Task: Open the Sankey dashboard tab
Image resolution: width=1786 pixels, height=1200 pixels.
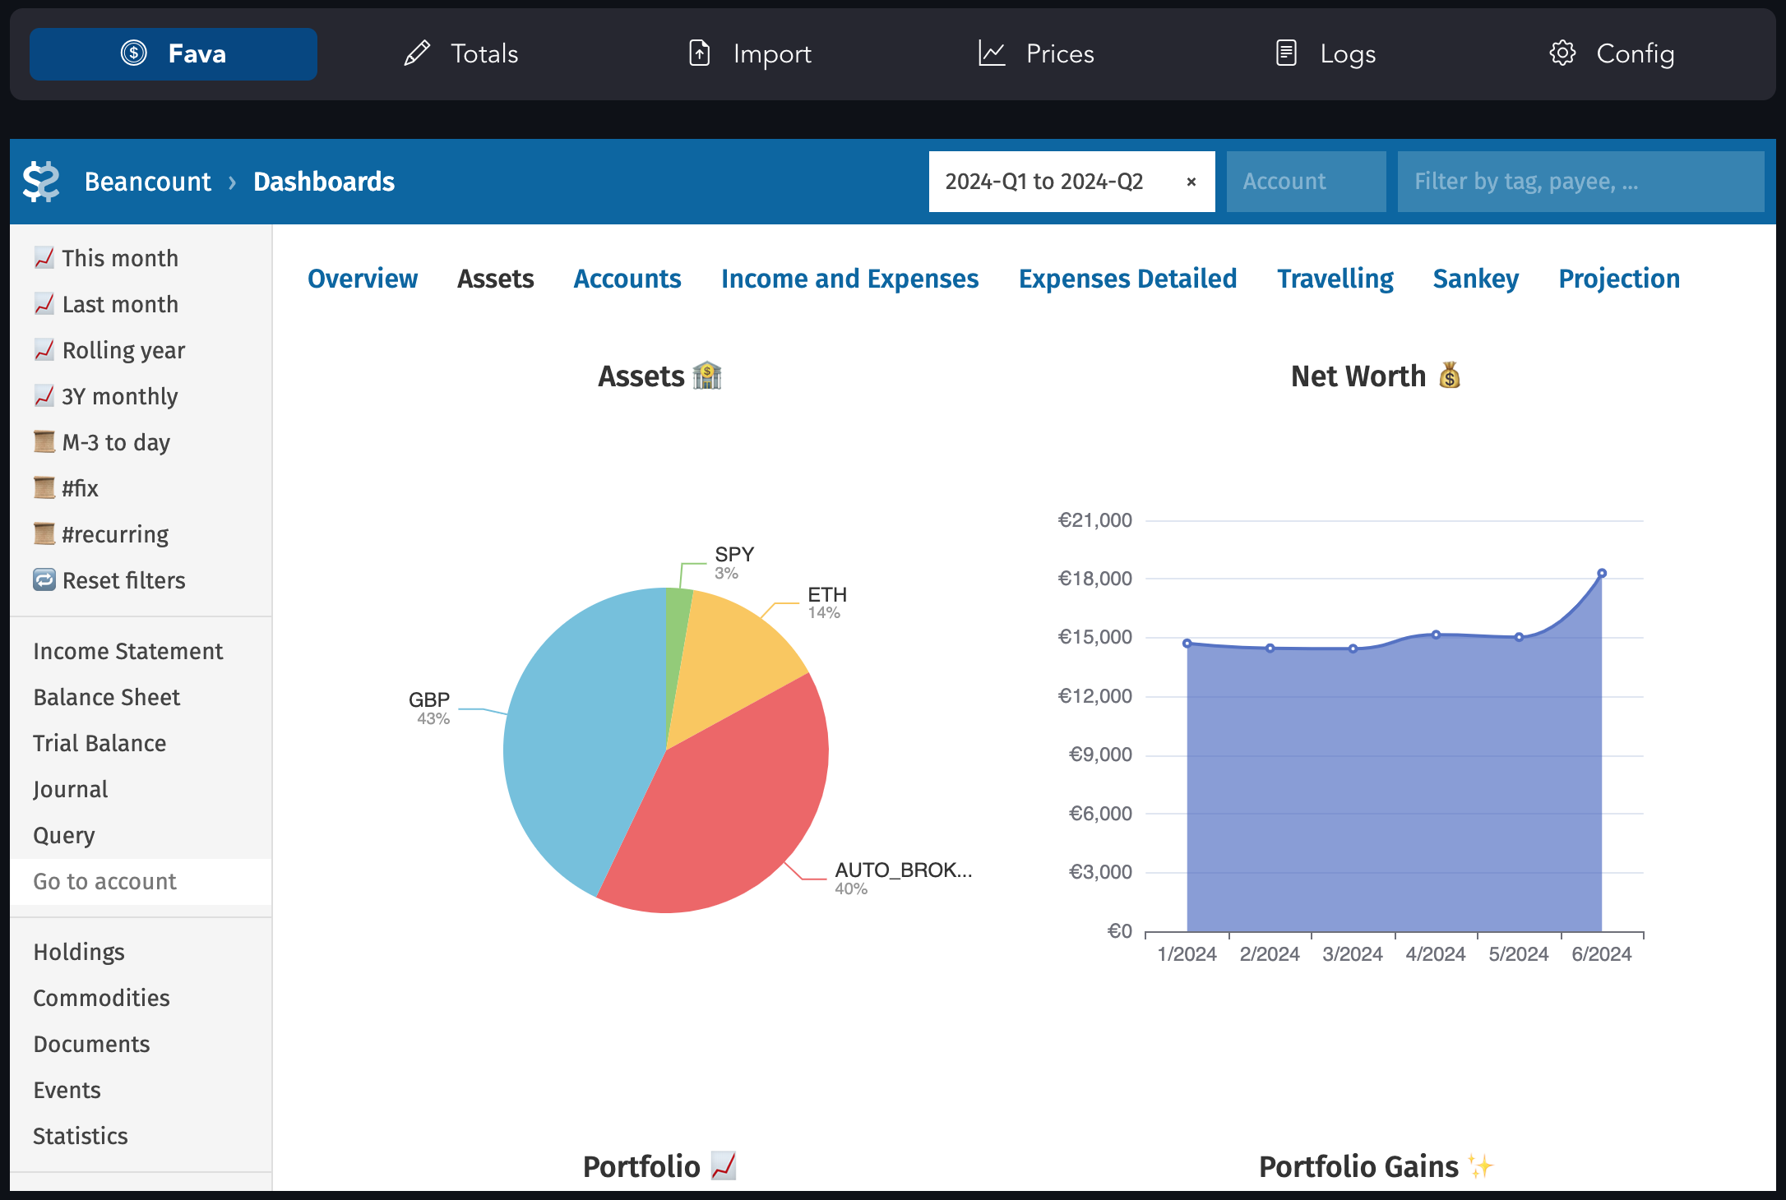Action: (x=1475, y=279)
